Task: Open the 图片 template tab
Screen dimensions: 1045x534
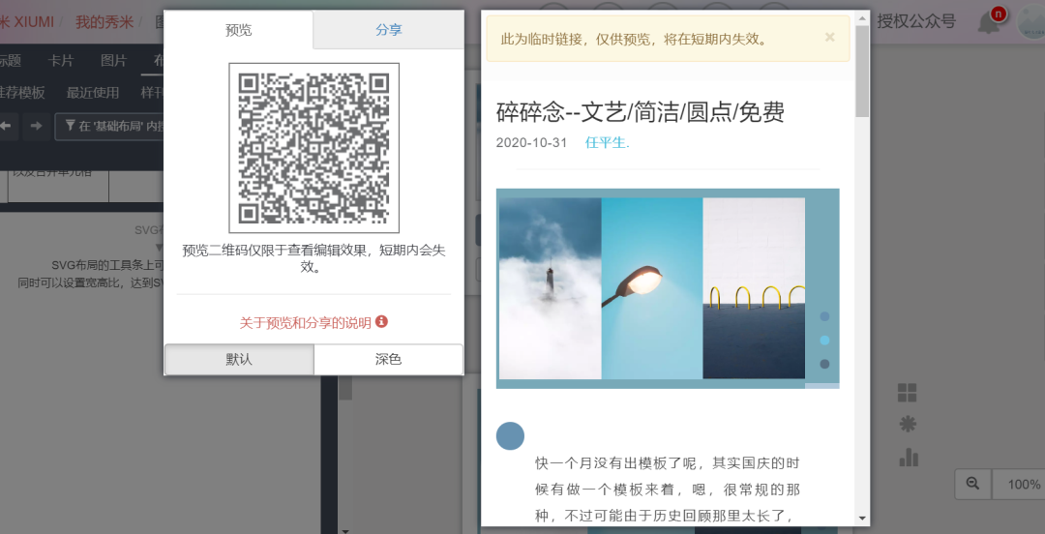Action: 113,61
